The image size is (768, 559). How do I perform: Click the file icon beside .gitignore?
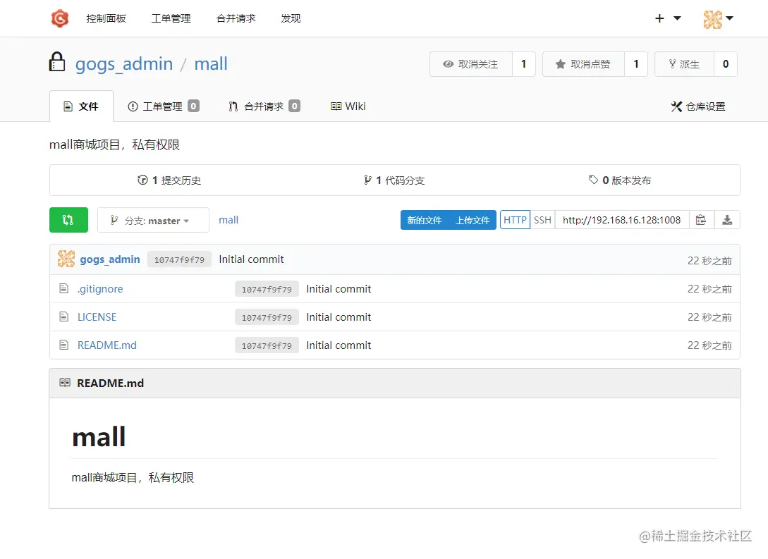pyautogui.click(x=63, y=288)
